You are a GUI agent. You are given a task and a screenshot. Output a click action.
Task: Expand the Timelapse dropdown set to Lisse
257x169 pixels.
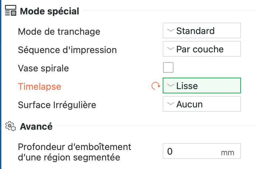tap(201, 86)
